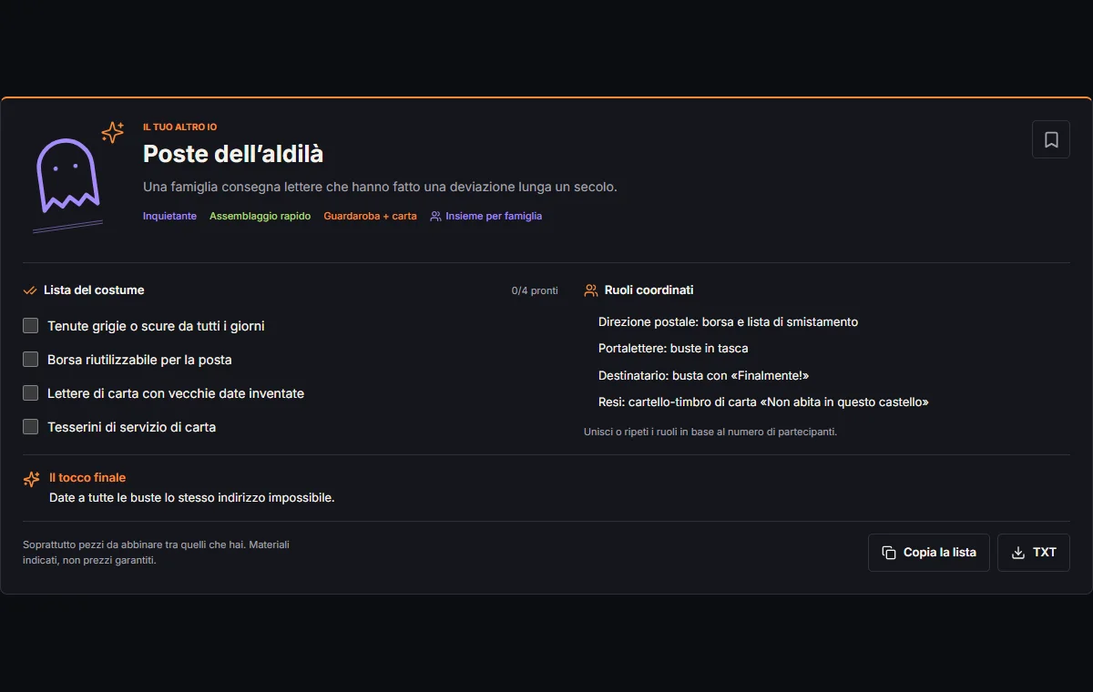Mark 'Tesserini di servizio di carta' as ready

coord(31,426)
